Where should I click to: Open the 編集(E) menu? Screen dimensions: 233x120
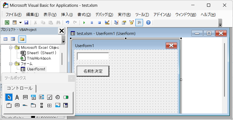tap(32, 15)
